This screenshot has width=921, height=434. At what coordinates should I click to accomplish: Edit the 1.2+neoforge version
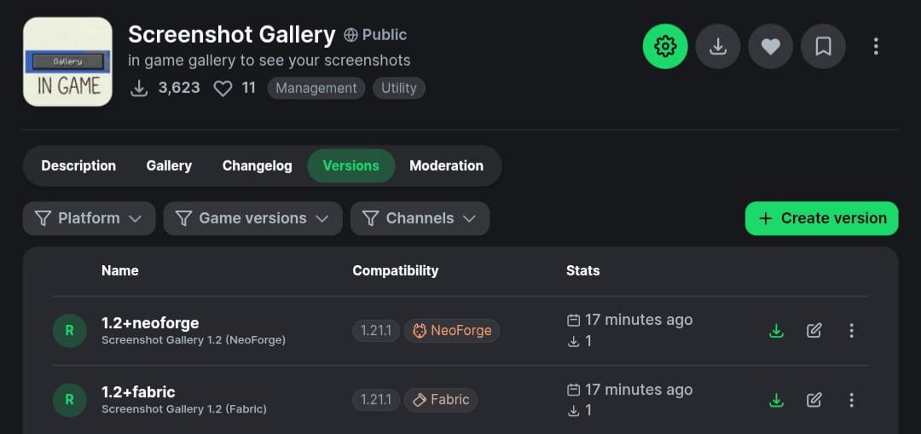[814, 331]
